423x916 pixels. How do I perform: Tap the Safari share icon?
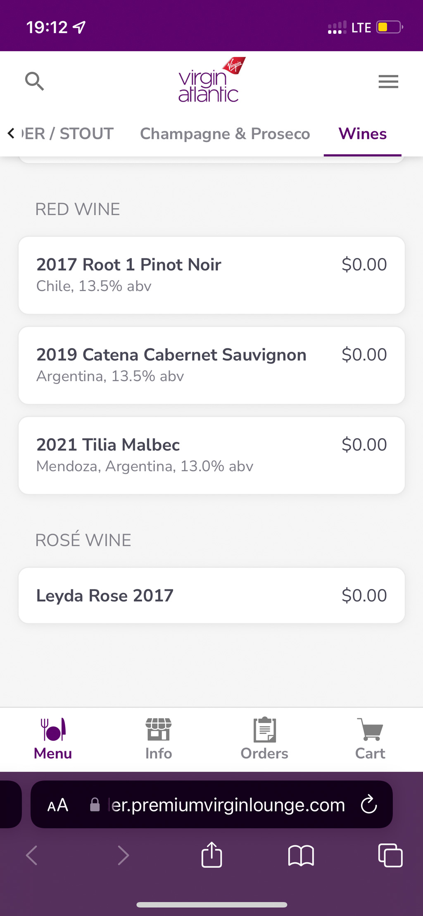click(x=211, y=855)
